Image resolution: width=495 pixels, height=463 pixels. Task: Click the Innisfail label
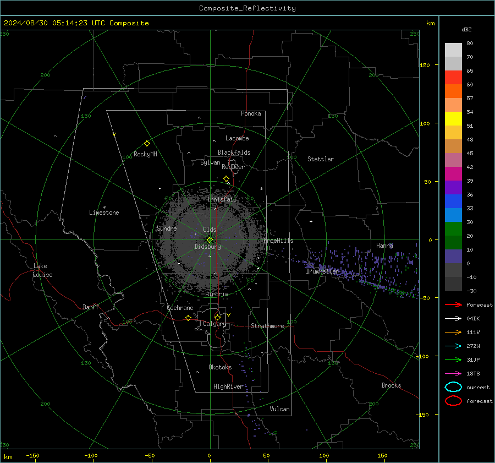222,199
